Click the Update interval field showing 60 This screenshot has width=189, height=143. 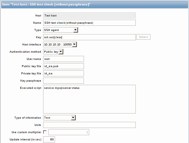49,140
